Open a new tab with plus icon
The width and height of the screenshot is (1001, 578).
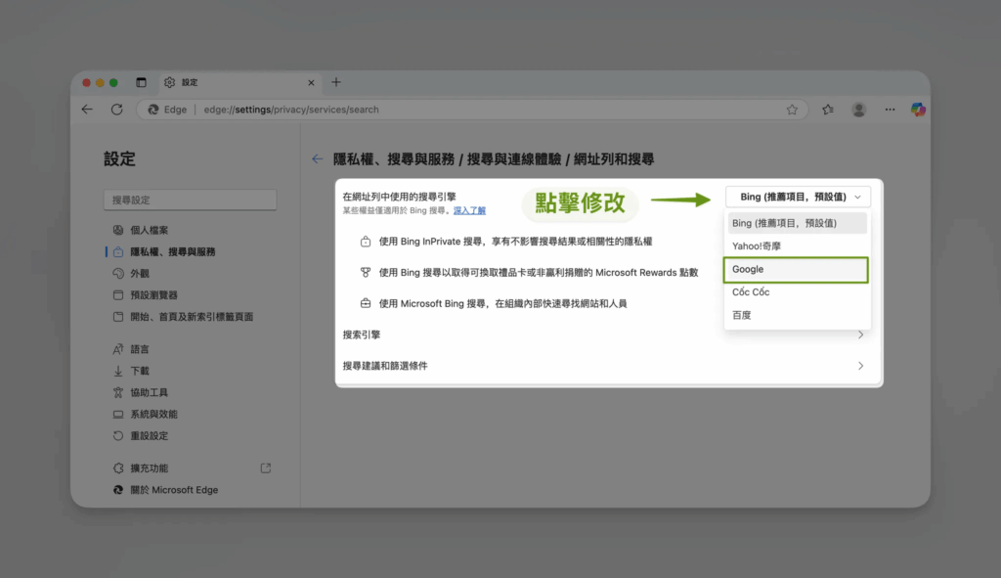click(x=336, y=82)
